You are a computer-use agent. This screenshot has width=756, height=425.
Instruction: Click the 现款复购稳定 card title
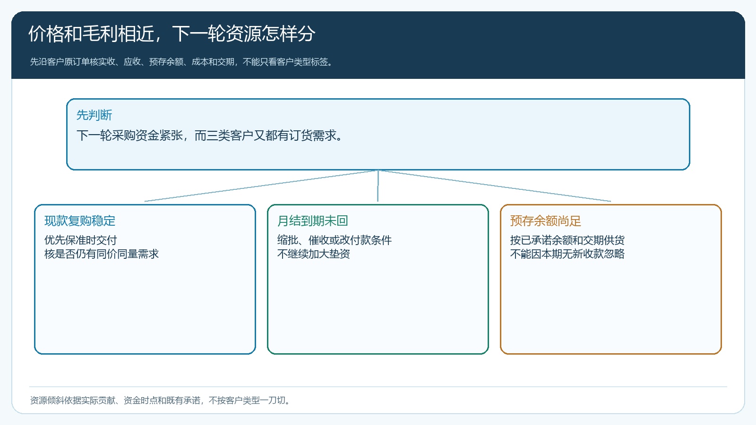(80, 221)
